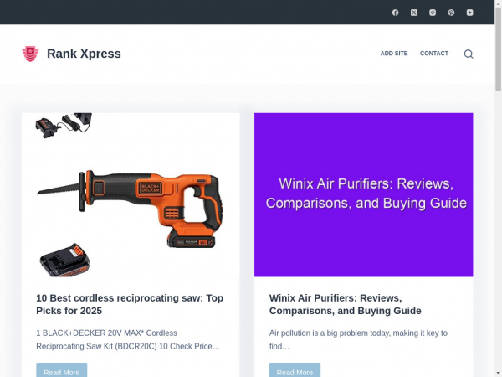
Task: Open the reciprocating saw product image
Action: click(x=131, y=194)
